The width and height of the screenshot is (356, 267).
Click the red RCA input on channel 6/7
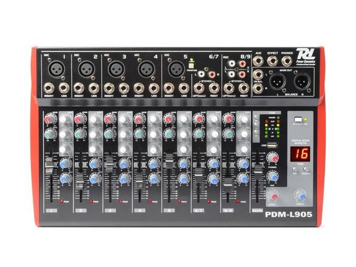212,74
